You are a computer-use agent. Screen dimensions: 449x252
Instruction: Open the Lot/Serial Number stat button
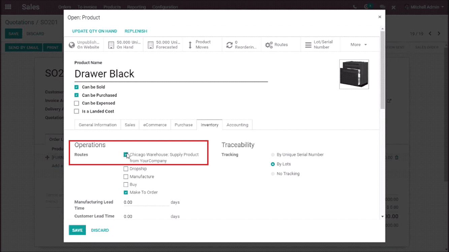320,45
